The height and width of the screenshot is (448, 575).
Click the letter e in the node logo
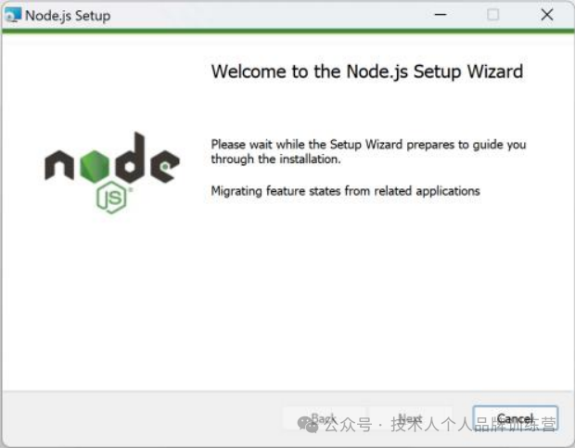165,166
